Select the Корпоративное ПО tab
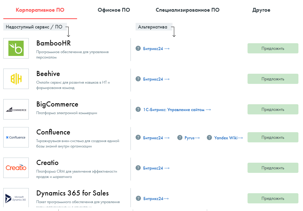This screenshot has height=211, width=303. (40, 10)
